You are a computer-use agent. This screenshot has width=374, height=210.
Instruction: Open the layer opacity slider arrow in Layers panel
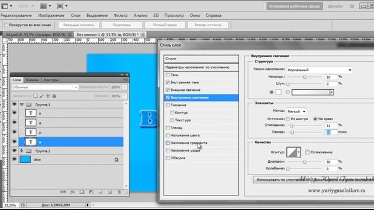124,87
